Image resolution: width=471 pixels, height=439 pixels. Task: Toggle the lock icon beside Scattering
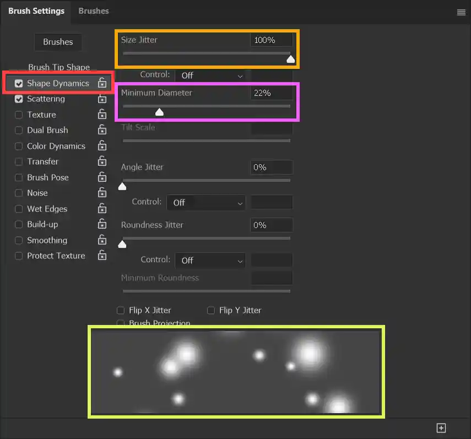tap(102, 99)
